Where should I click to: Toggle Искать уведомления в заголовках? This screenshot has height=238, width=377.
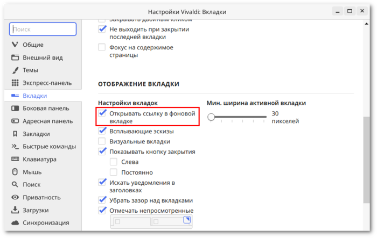pos(102,182)
